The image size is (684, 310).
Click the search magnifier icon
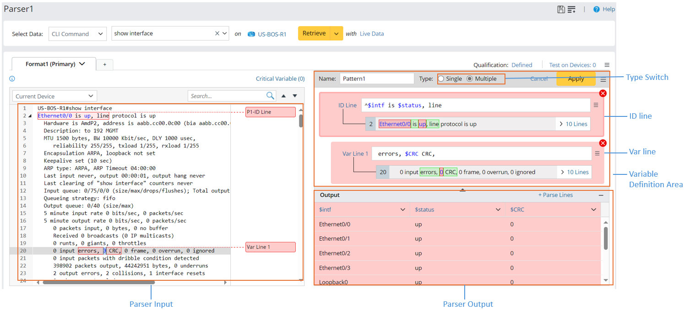(x=271, y=96)
